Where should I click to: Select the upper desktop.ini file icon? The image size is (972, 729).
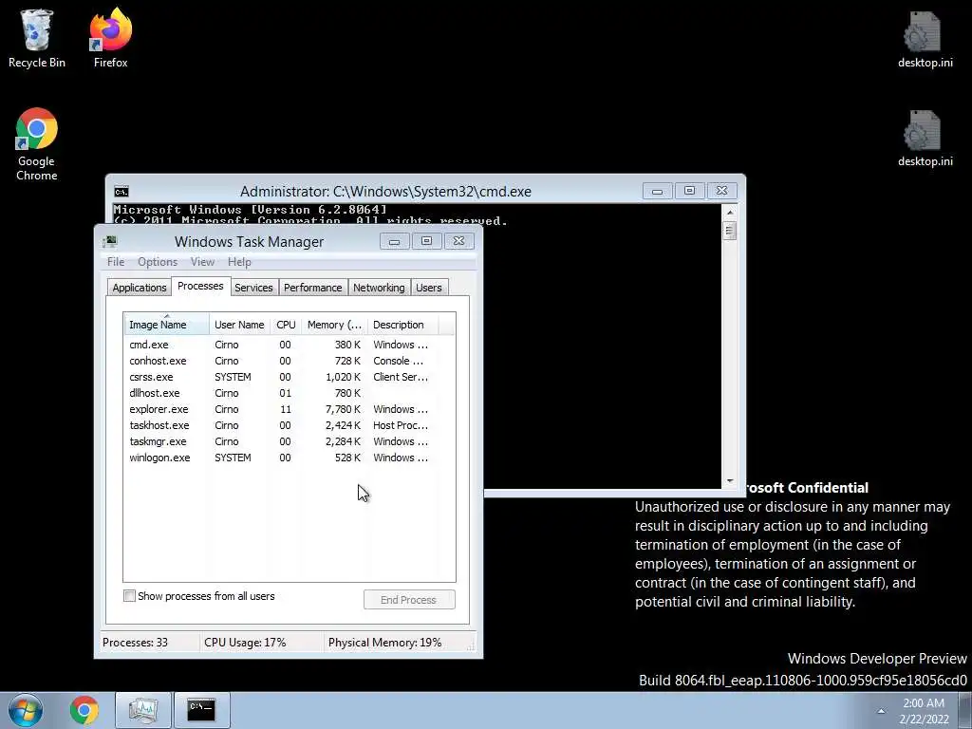[925, 38]
